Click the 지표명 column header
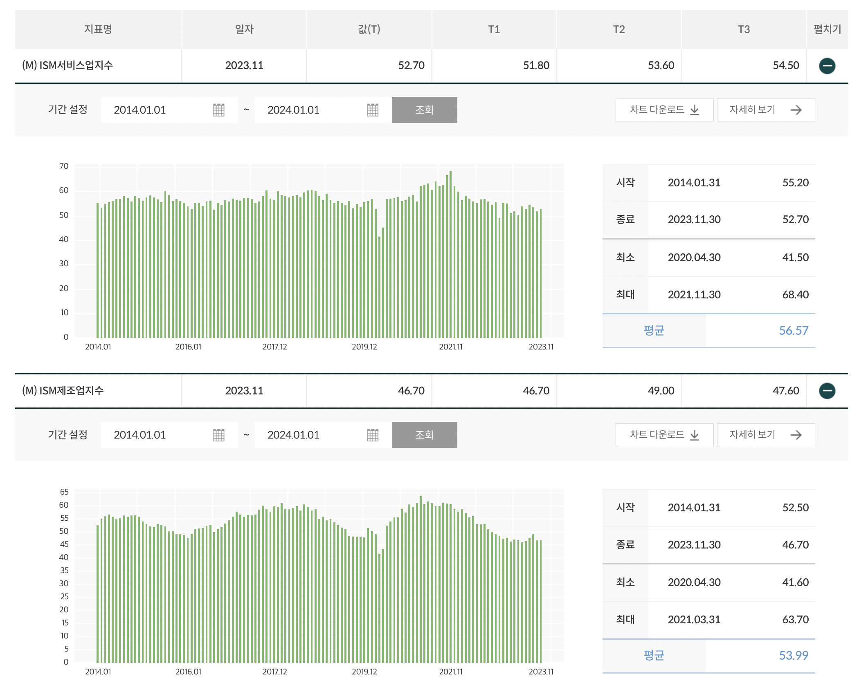Screen dimensions: 868x694 [98, 29]
